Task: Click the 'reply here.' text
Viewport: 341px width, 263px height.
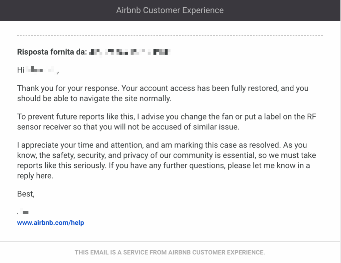Action: pyautogui.click(x=35, y=176)
